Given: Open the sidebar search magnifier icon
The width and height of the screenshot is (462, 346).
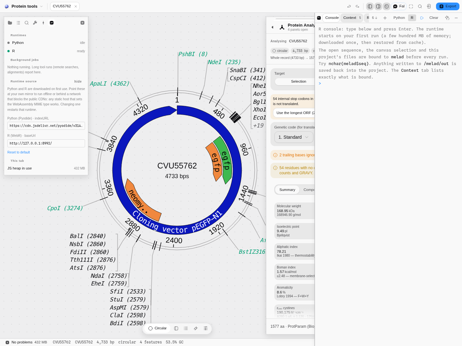Looking at the screenshot, I should [x=27, y=23].
